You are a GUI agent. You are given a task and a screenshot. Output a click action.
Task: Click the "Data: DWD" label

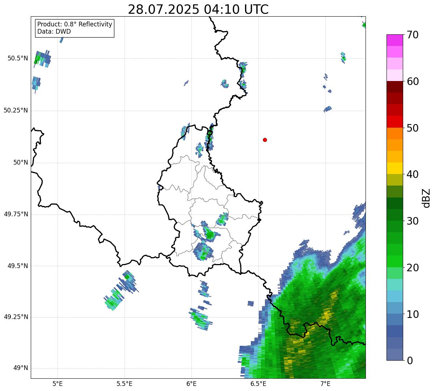click(54, 31)
